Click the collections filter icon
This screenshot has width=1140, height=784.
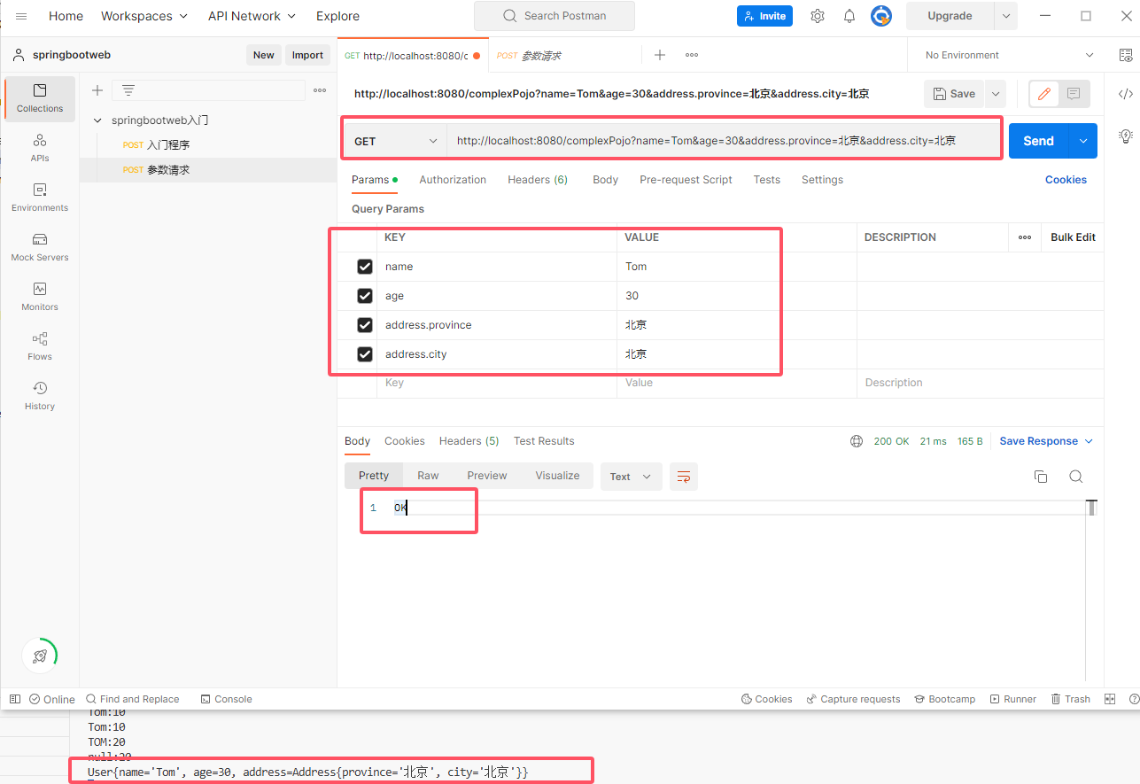point(128,90)
